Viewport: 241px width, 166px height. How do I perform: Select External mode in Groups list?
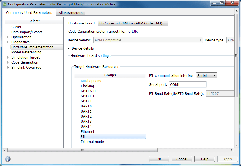pos(92,142)
